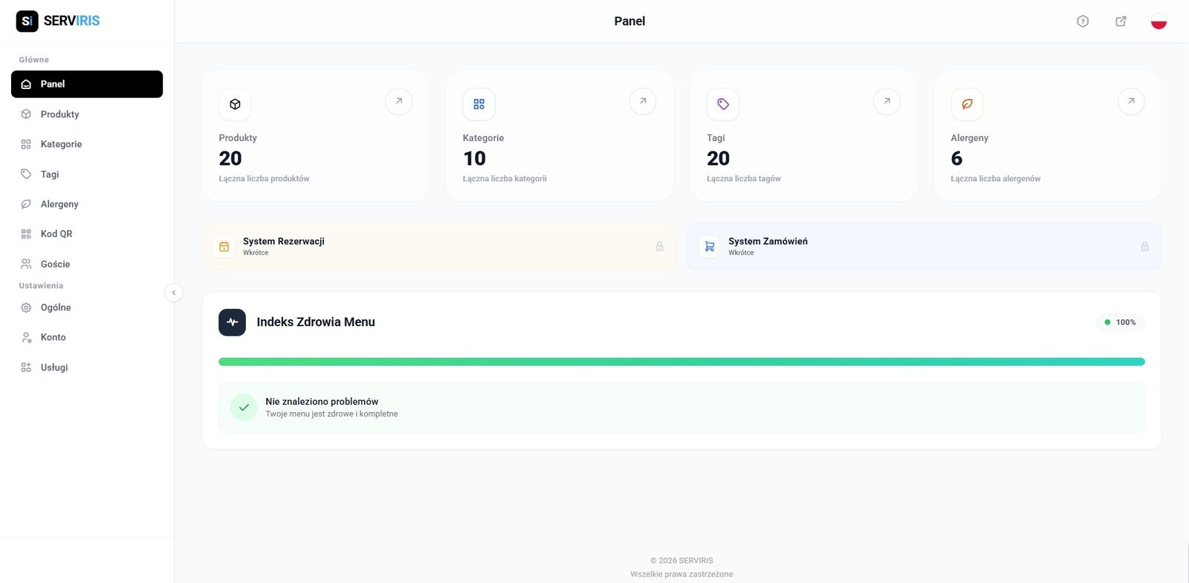Image resolution: width=1189 pixels, height=583 pixels.
Task: Open Ogólne settings in the sidebar
Action: tap(56, 307)
